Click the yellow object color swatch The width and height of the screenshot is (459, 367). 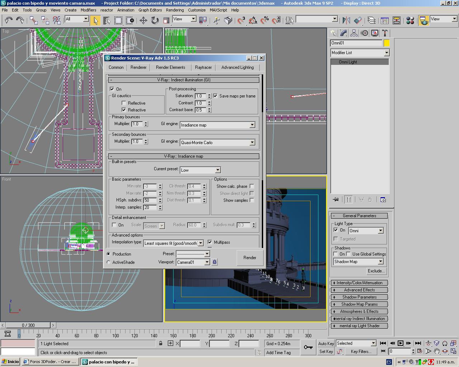pos(387,43)
